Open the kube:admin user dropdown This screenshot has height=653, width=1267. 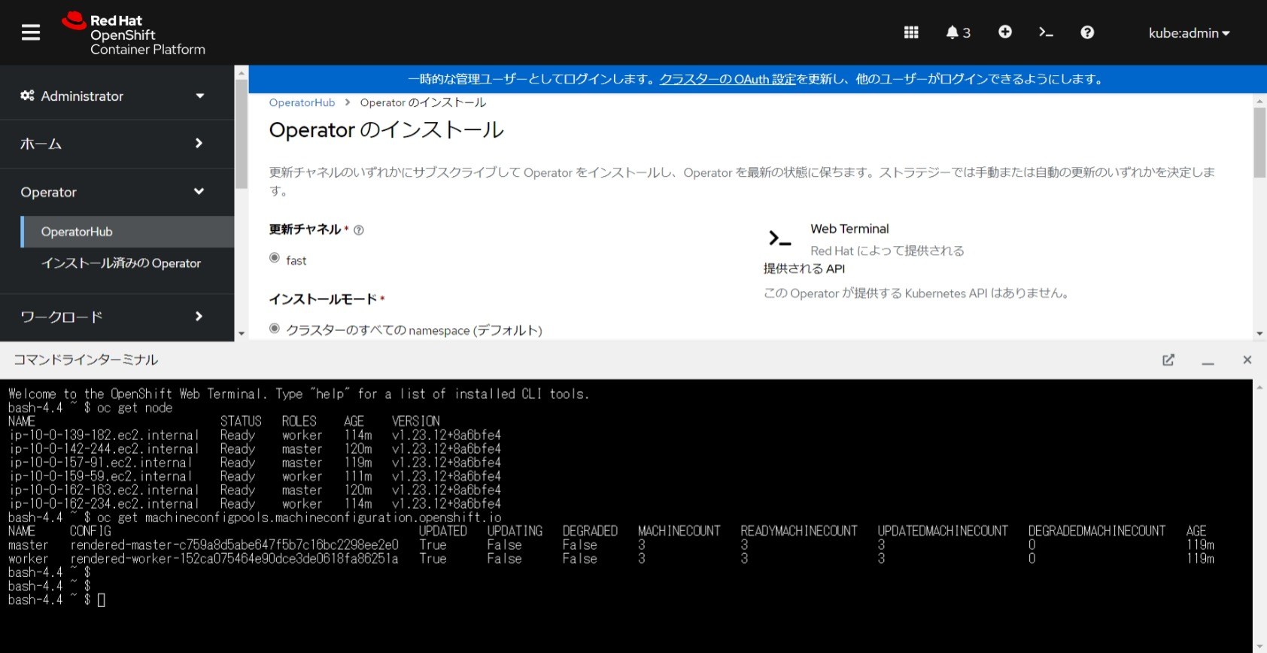(1189, 33)
